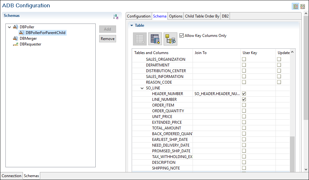
Task: Collapse the DBPoller tree node
Action: point(9,27)
